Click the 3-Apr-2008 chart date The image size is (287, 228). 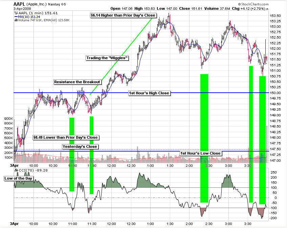[x=22, y=8]
